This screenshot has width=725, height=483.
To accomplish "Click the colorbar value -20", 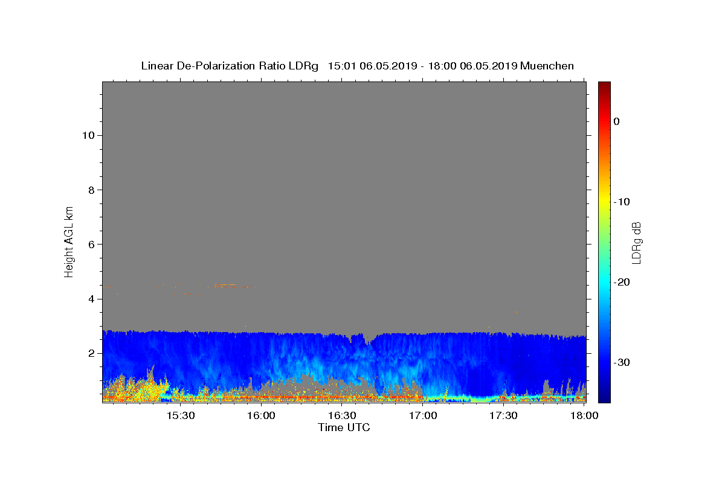I will [622, 282].
